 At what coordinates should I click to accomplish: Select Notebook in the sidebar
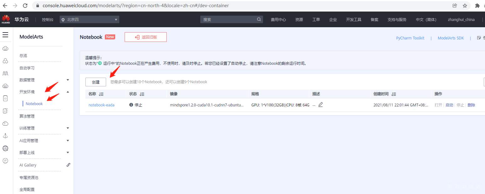click(x=34, y=104)
